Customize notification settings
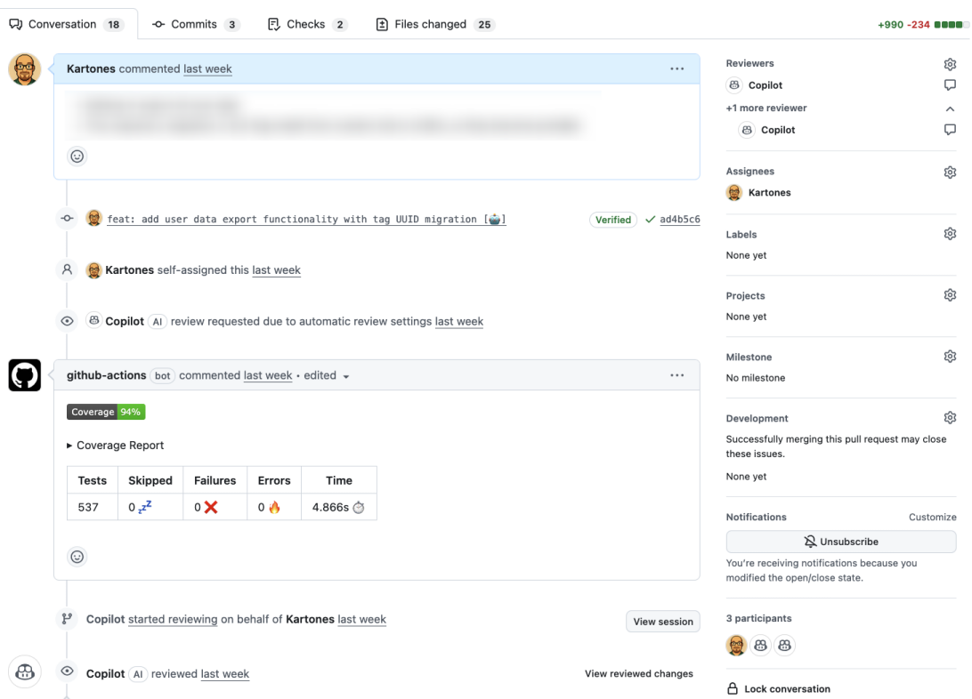Image resolution: width=972 pixels, height=699 pixels. click(932, 517)
